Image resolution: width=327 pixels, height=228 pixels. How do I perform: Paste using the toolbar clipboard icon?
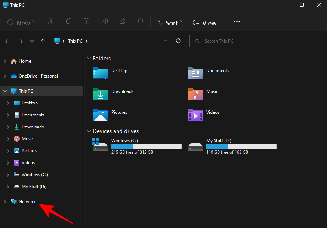(87, 21)
